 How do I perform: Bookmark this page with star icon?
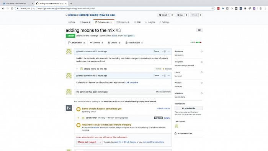pos(212,8)
